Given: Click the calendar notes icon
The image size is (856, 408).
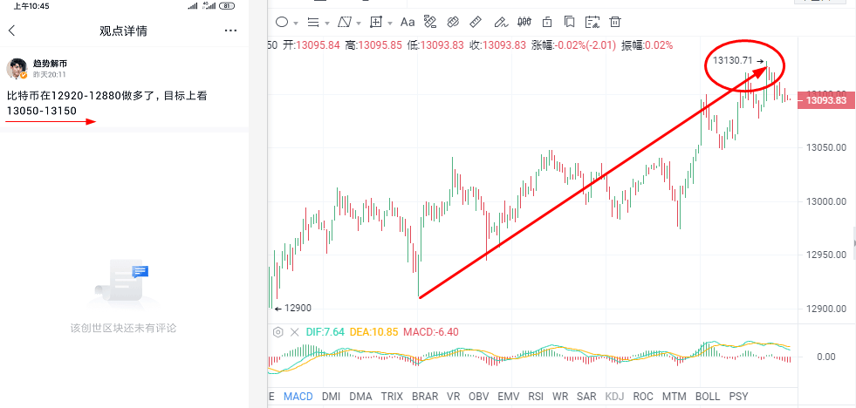Looking at the screenshot, I should click(x=592, y=23).
